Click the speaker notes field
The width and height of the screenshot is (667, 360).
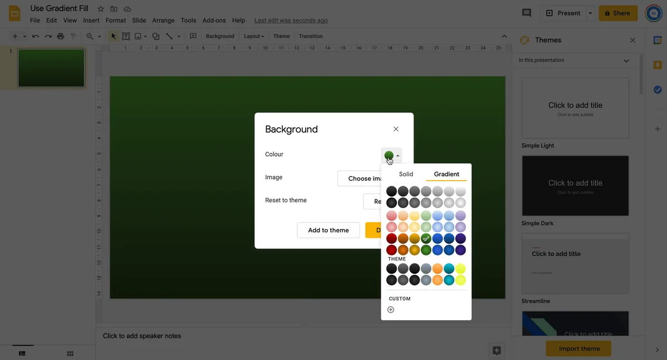click(x=304, y=336)
